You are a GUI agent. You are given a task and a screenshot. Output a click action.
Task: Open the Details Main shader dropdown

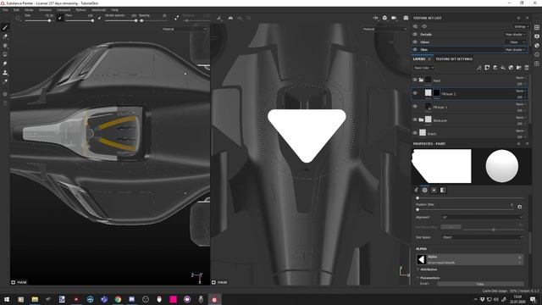point(516,34)
